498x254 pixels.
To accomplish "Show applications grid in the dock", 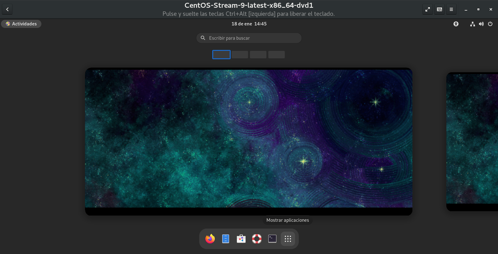I will [x=288, y=239].
